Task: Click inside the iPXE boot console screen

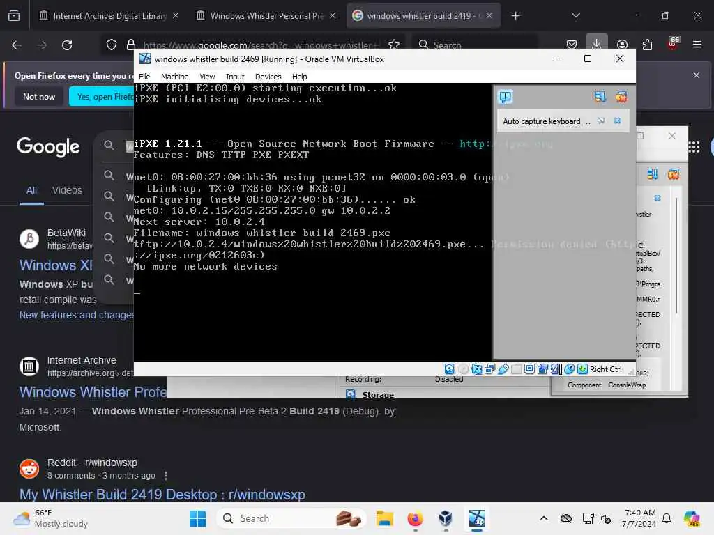Action: coord(312,222)
